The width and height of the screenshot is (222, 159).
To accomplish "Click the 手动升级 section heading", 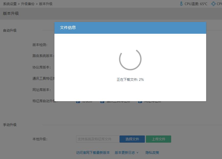I will click(x=9, y=124).
